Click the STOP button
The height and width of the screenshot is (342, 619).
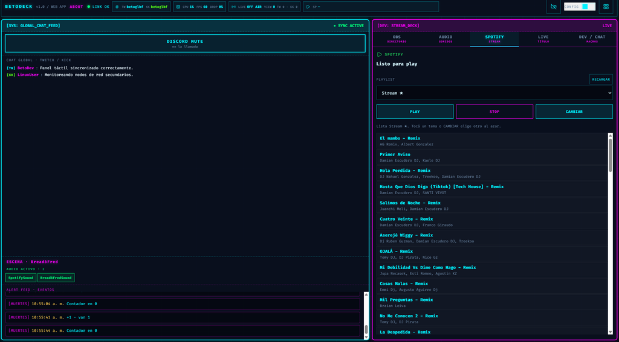pos(494,112)
